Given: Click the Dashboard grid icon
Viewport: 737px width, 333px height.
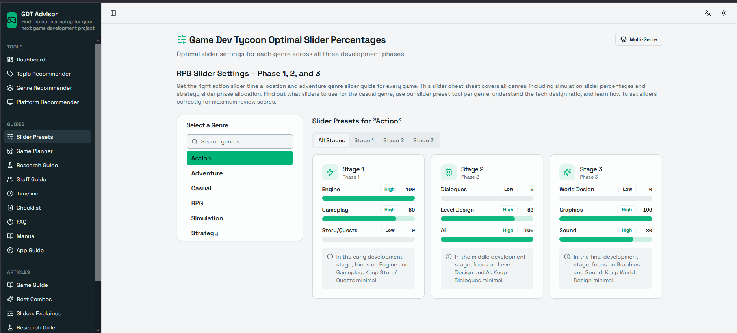Looking at the screenshot, I should click(10, 60).
